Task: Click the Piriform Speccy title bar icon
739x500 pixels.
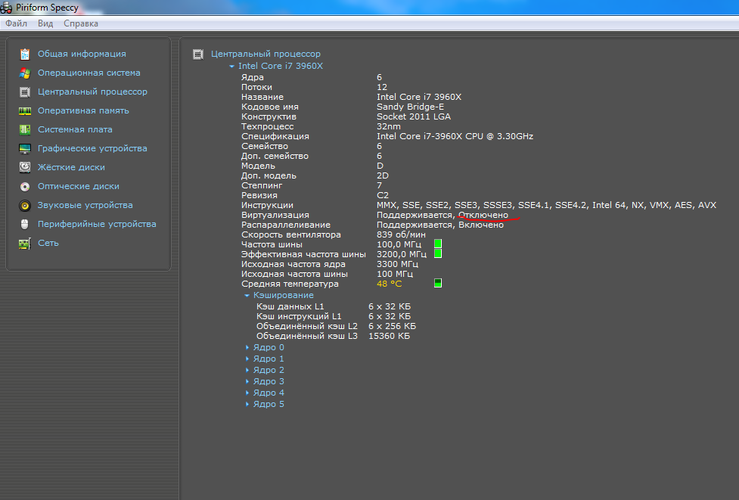Action: tap(6, 8)
